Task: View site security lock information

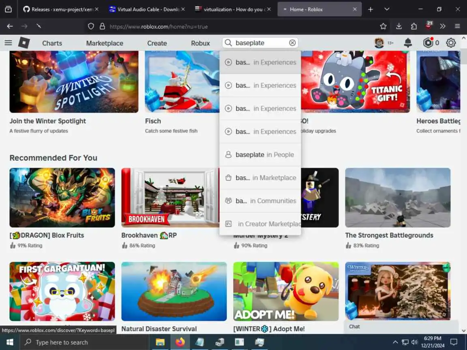Action: (102, 26)
